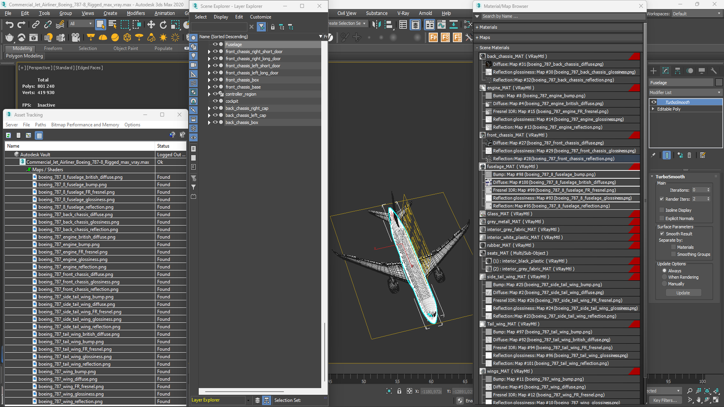Viewport: 724px width, 407px height.
Task: Click Refresh icon in Asset Tracking
Action: coord(8,135)
